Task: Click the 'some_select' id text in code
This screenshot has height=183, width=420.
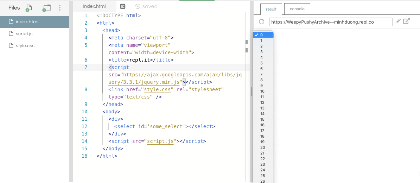Action: tap(166, 126)
